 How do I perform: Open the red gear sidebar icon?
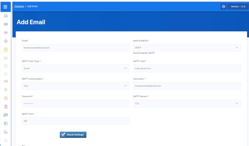[x=6, y=41]
